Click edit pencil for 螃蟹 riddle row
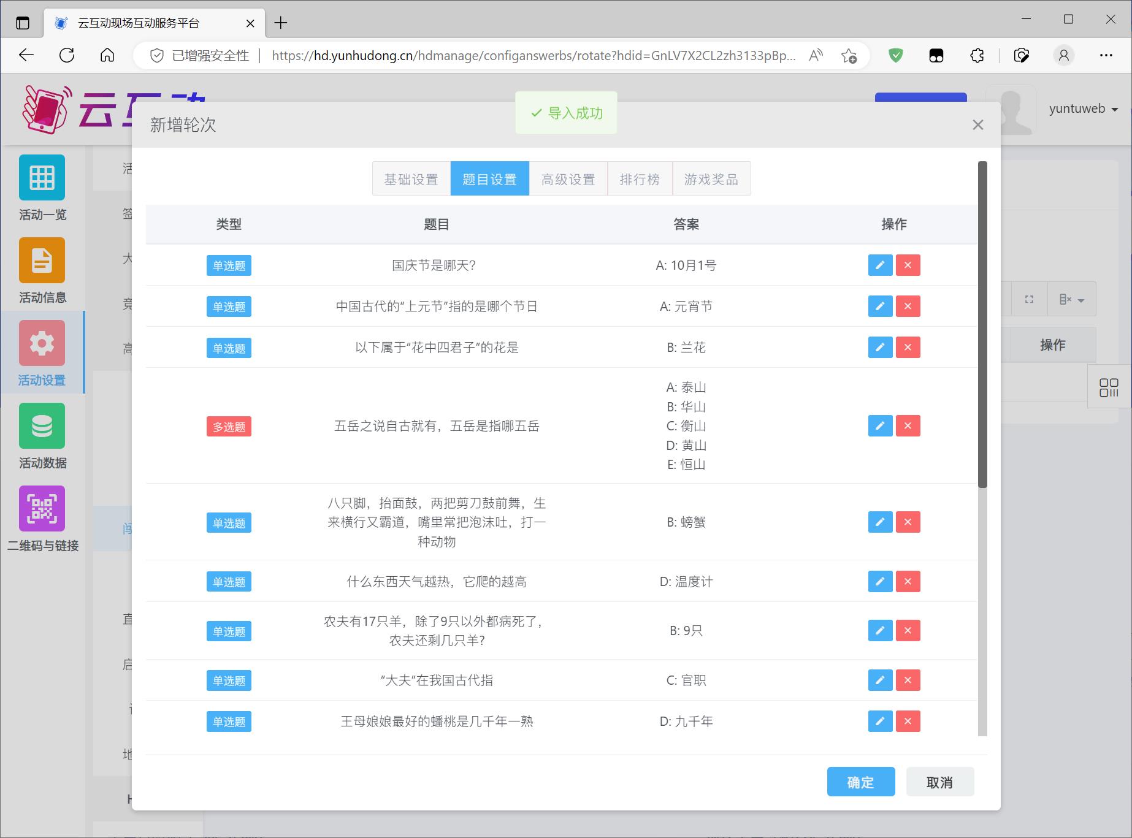The width and height of the screenshot is (1132, 838). coord(880,522)
